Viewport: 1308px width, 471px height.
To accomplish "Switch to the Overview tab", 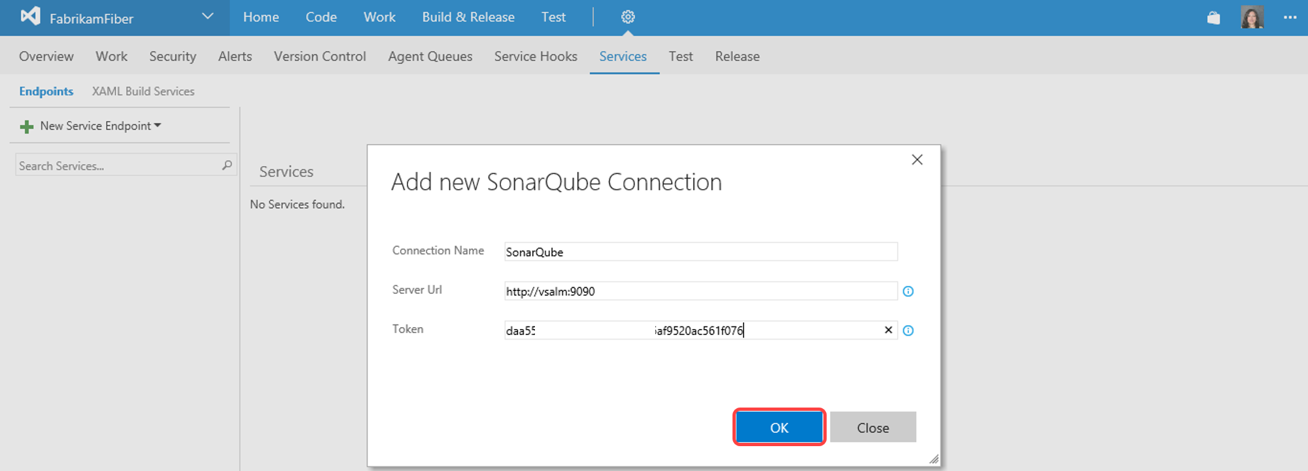I will pyautogui.click(x=46, y=56).
